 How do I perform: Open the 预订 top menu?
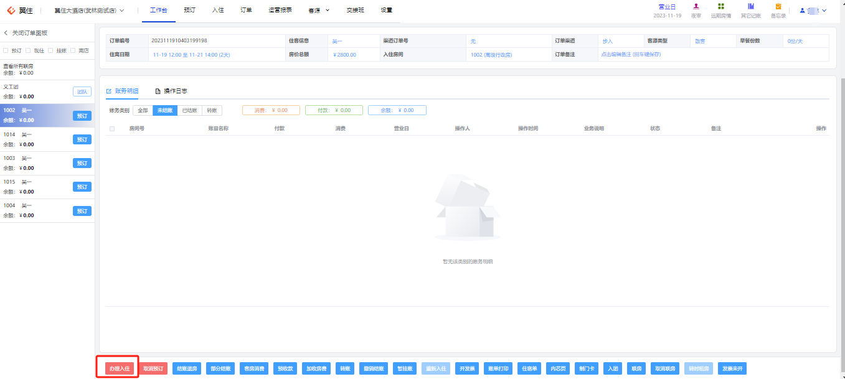[x=190, y=10]
